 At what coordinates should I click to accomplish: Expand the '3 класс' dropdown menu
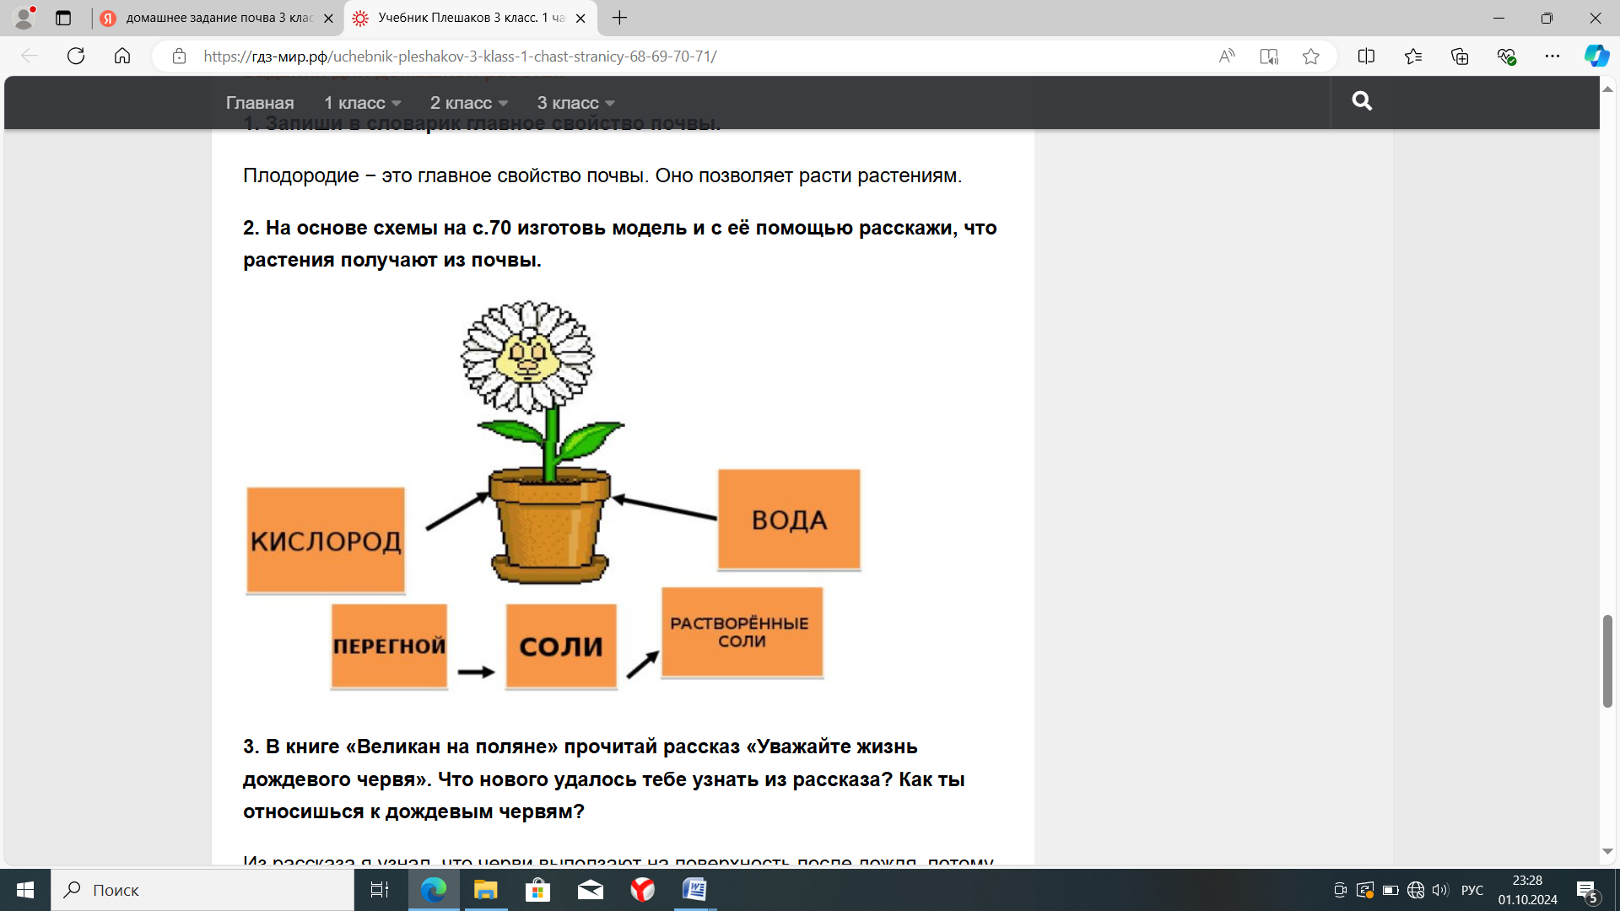point(576,103)
